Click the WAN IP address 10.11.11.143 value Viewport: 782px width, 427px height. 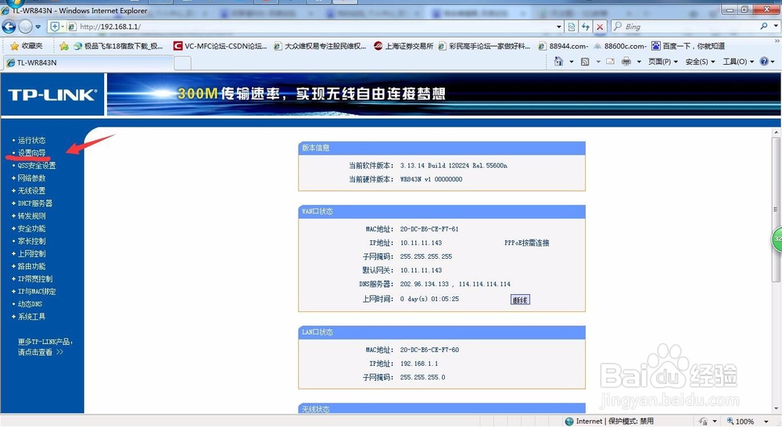tap(421, 243)
